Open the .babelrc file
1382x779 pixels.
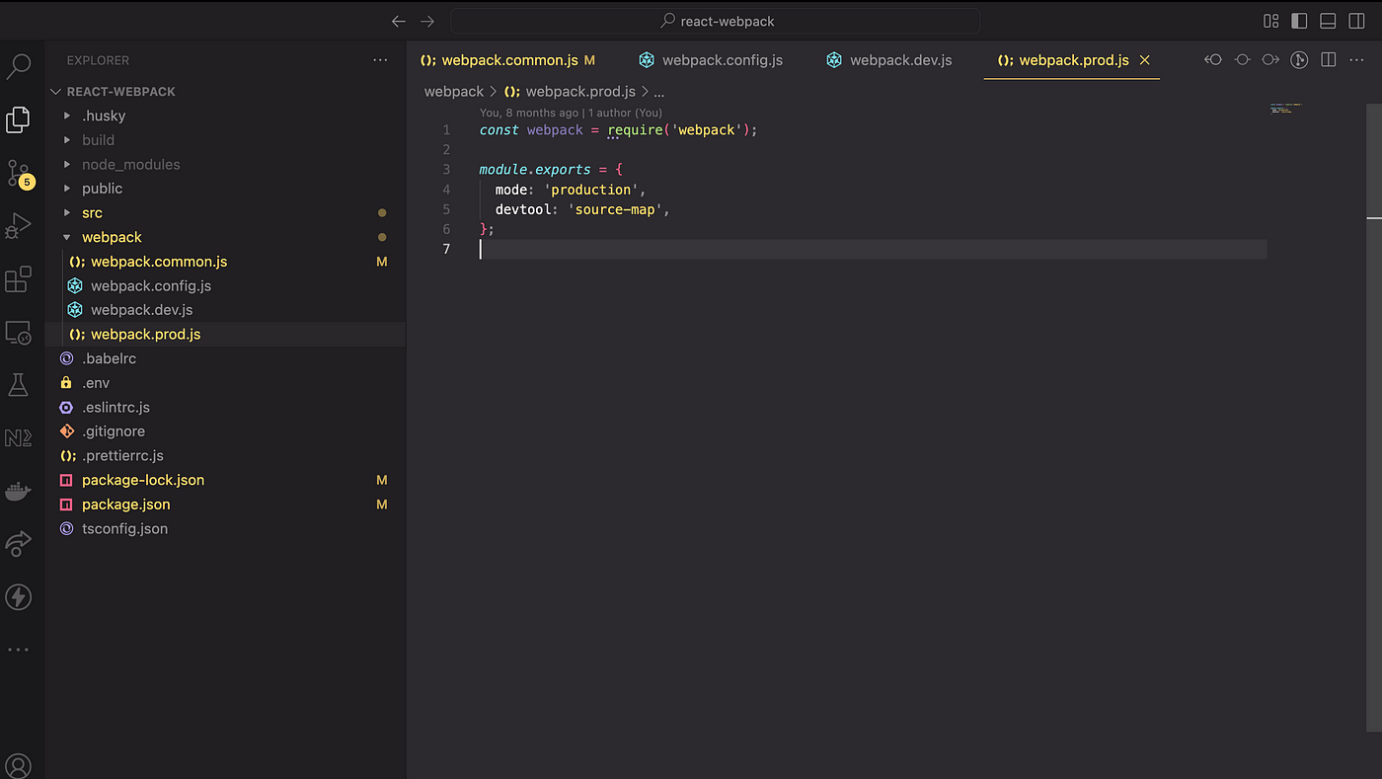[x=225, y=358]
